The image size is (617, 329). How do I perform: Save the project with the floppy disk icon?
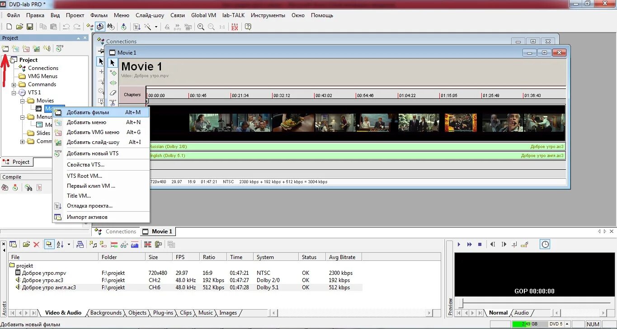coord(29,27)
